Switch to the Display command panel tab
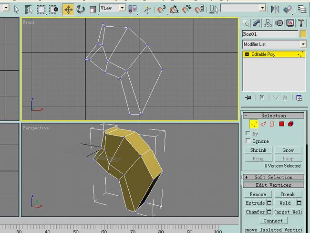The height and width of the screenshot is (233, 310). pyautogui.click(x=290, y=23)
